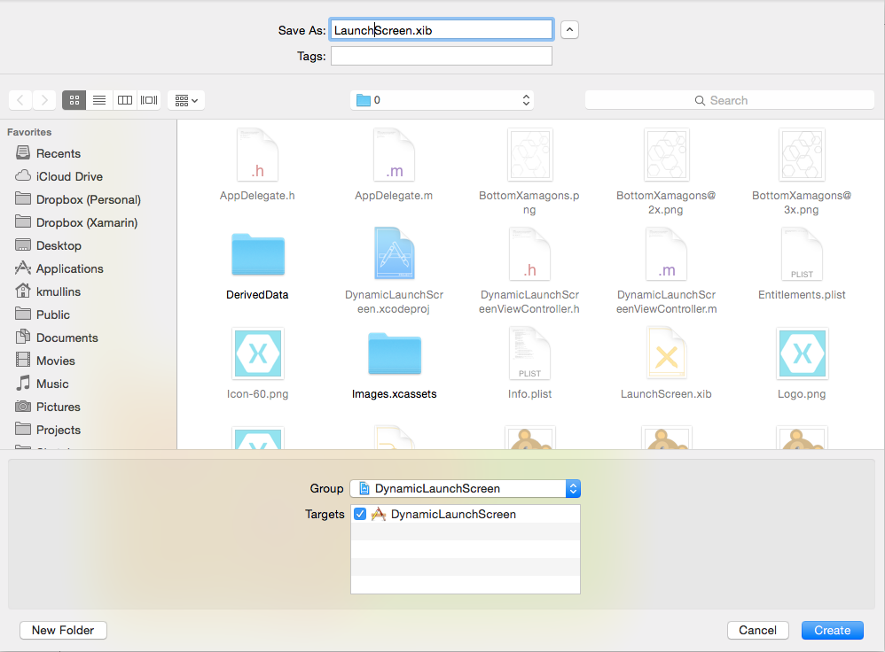
Task: Select the DynamicLaunchScreen.xcodeproj icon
Action: tap(394, 254)
